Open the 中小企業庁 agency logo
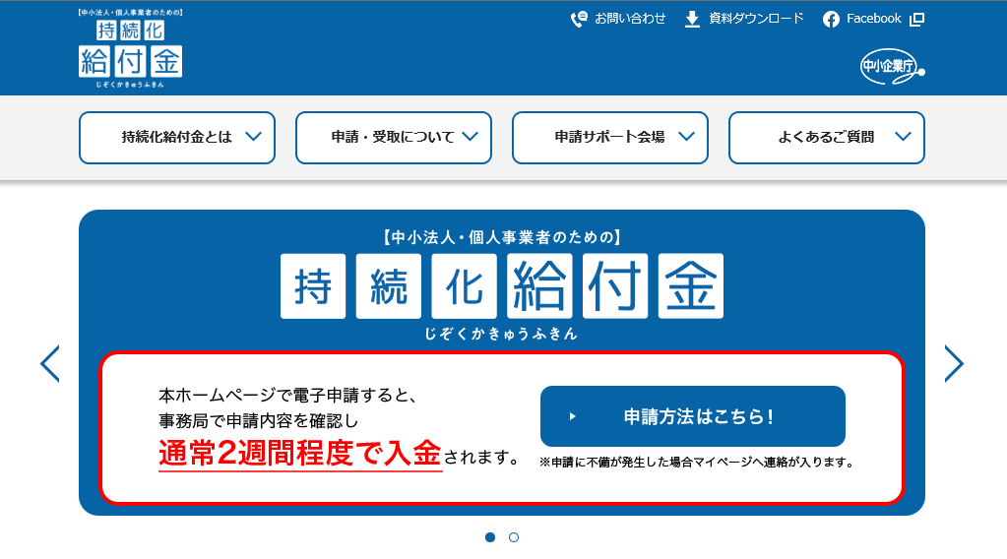This screenshot has width=1007, height=559. point(892,67)
